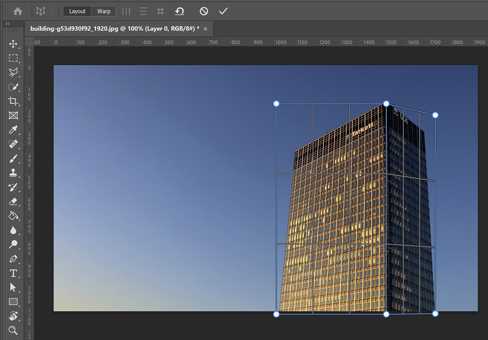Switch to Warp mode
Image resolution: width=488 pixels, height=340 pixels.
[104, 11]
